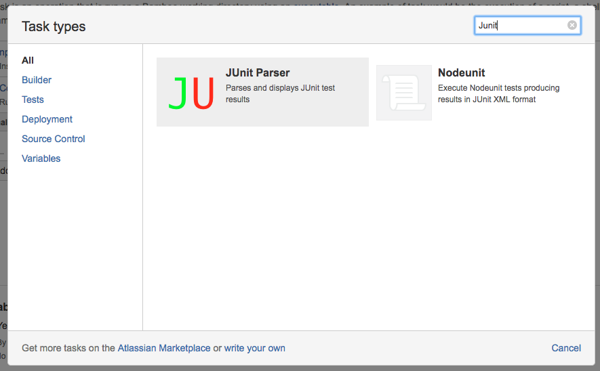Choose the Nodeunit task title
The image size is (600, 371).
[x=462, y=72]
